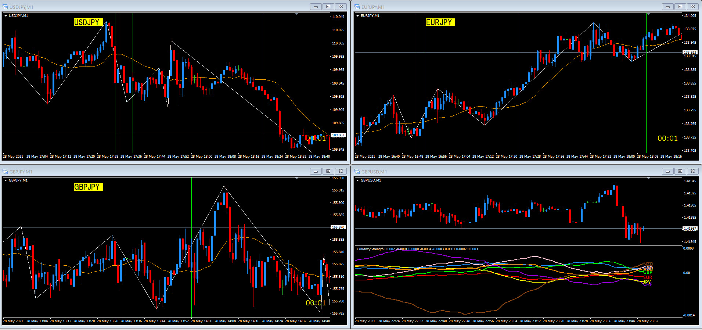Click the 134.005 price level on EURJPY axis
The image size is (702, 330).
click(690, 16)
